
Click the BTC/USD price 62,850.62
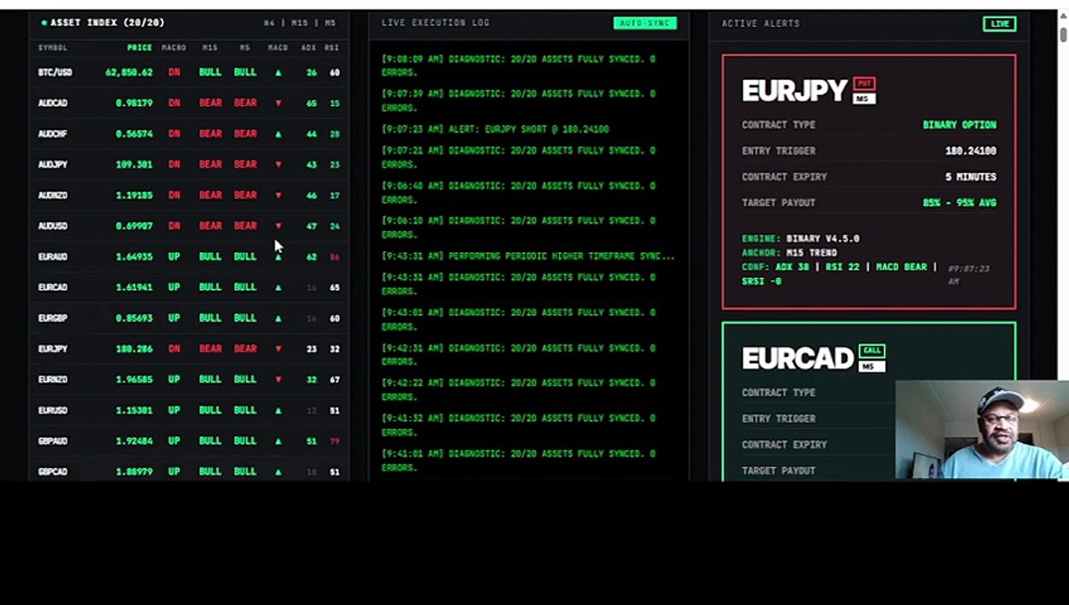[129, 72]
